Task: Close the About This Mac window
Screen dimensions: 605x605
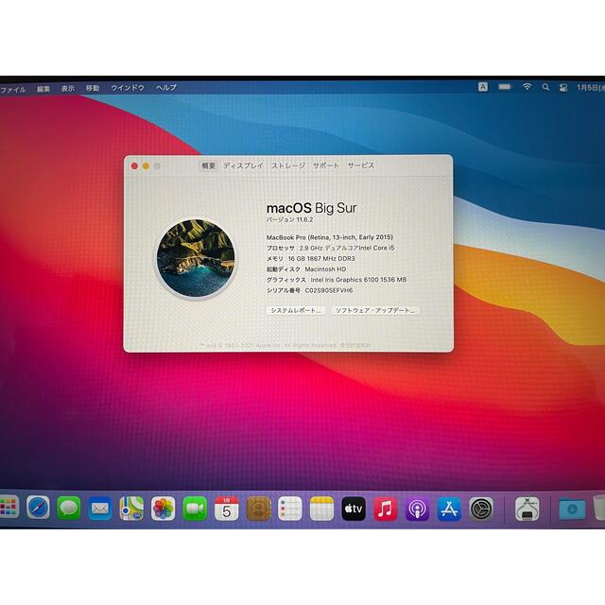Action: coord(134,166)
